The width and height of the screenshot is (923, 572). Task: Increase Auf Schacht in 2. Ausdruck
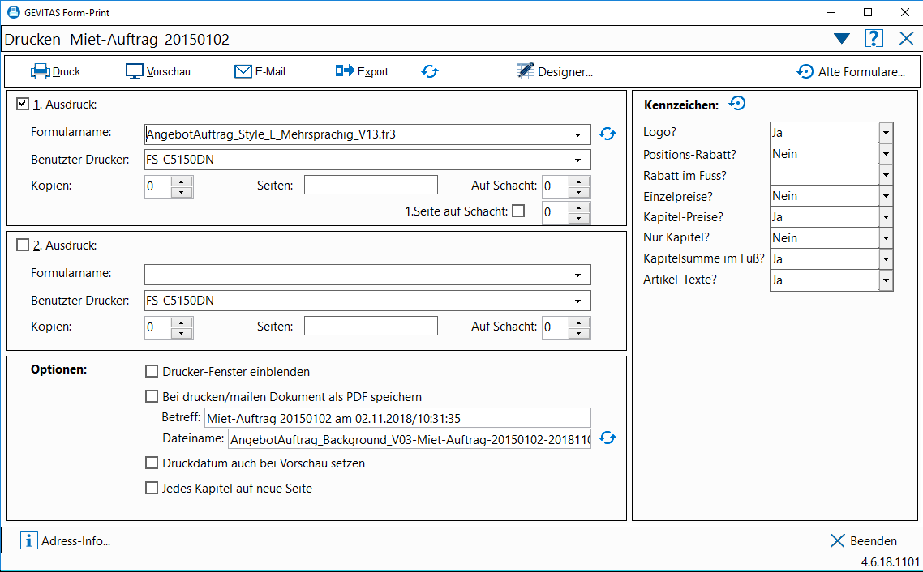point(579,322)
